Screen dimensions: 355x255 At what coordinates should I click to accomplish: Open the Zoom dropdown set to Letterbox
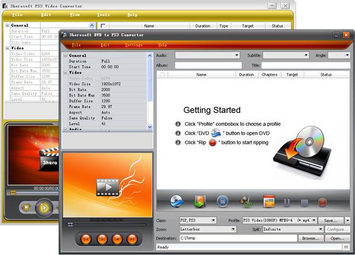click(x=233, y=229)
